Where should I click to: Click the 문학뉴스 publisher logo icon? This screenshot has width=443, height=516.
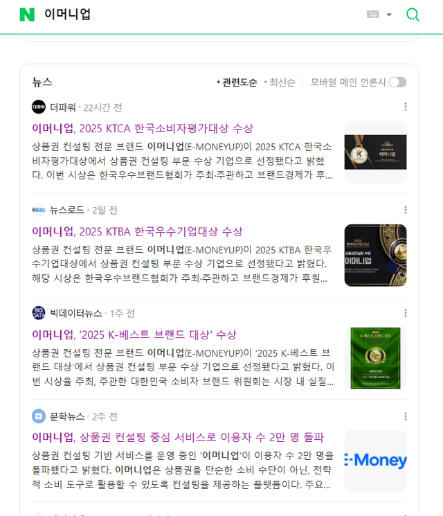point(39,416)
